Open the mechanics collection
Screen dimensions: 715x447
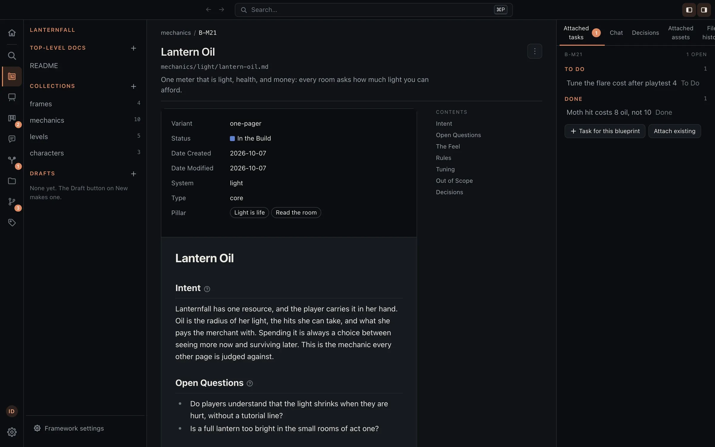[85, 120]
